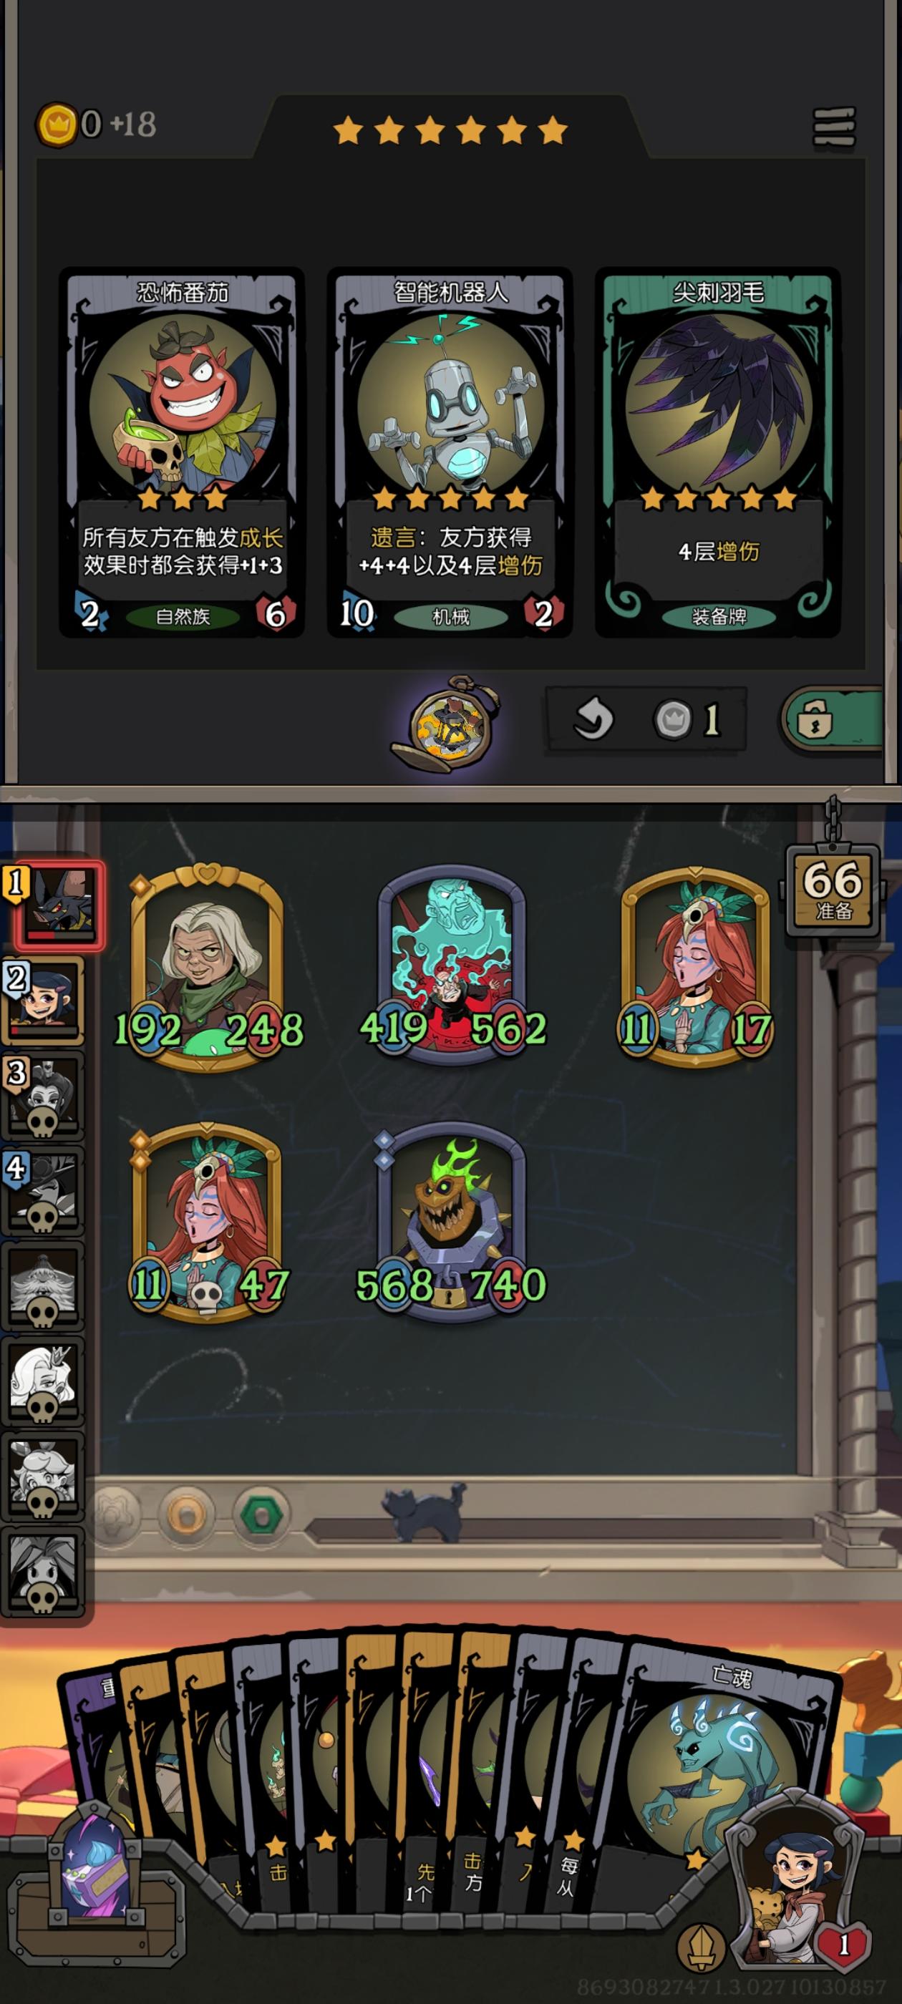Image resolution: width=902 pixels, height=2004 pixels.
Task: Tap the green hexagon token
Action: click(261, 1510)
